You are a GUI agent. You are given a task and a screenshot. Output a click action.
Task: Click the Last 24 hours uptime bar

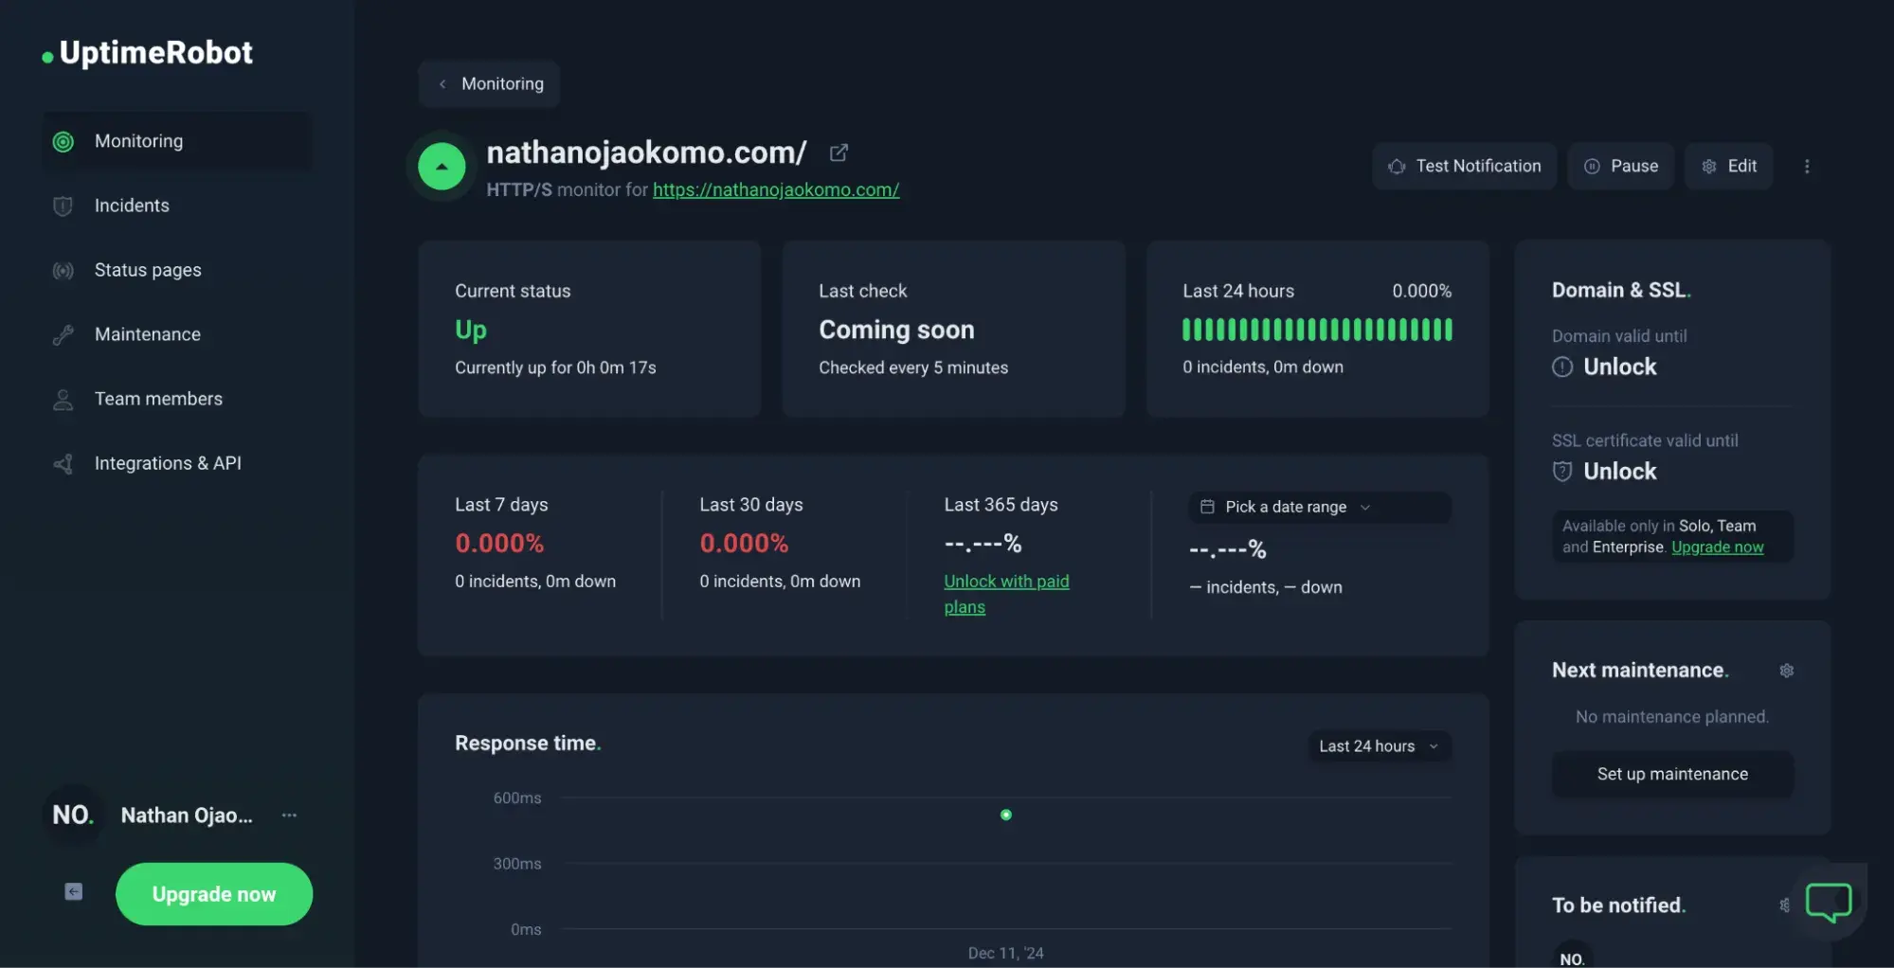[x=1316, y=330]
